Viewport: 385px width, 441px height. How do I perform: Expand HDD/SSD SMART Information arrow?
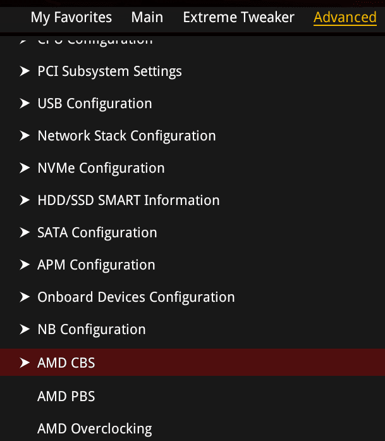click(25, 200)
